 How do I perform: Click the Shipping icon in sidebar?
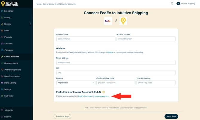2,24
